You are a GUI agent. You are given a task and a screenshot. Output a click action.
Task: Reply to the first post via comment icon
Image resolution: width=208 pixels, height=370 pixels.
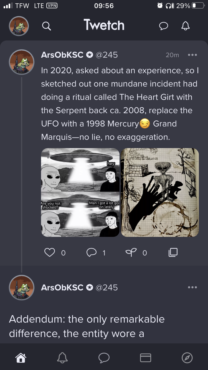tap(91, 252)
